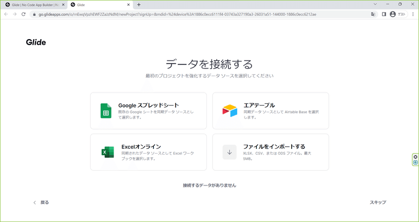Click the address bar URL field
The image size is (419, 222).
tap(203, 15)
